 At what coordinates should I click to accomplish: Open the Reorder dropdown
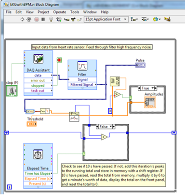pyautogui.click(x=157, y=19)
